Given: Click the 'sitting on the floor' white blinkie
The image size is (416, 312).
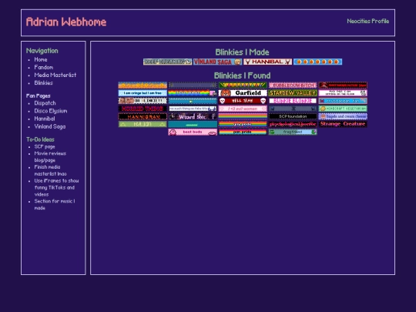Looking at the screenshot, I should coord(343,93).
